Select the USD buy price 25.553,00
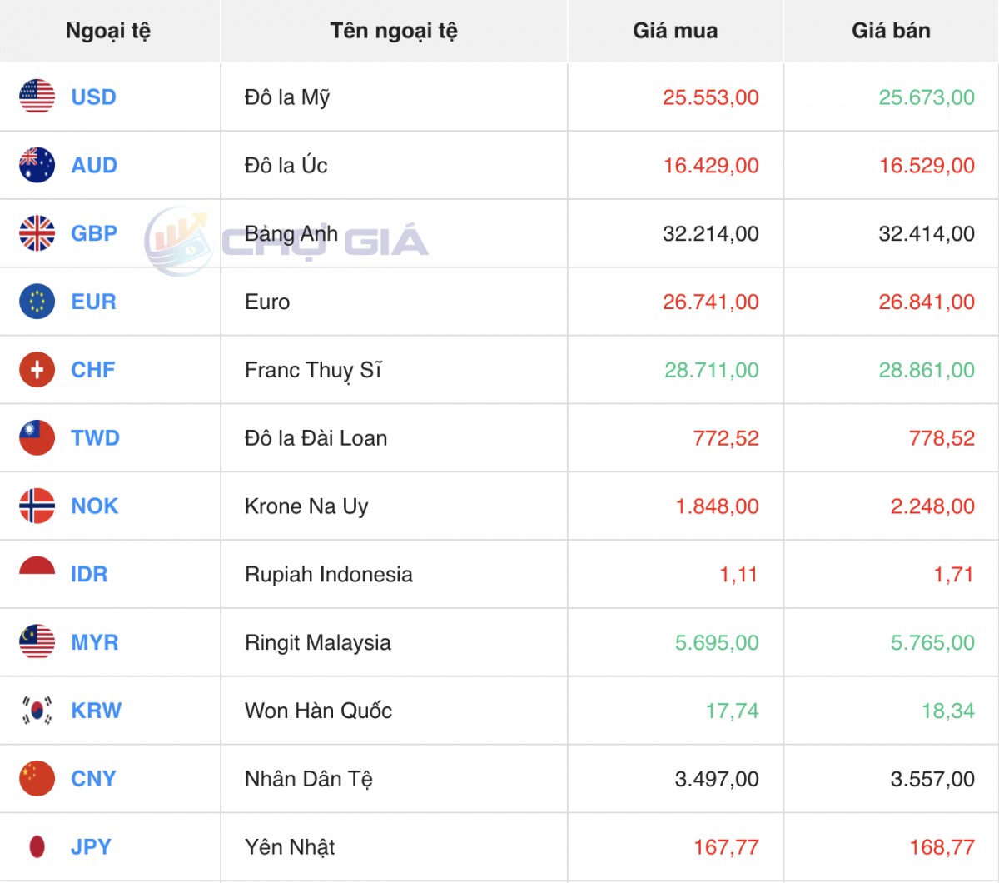This screenshot has width=999, height=883. 710,97
